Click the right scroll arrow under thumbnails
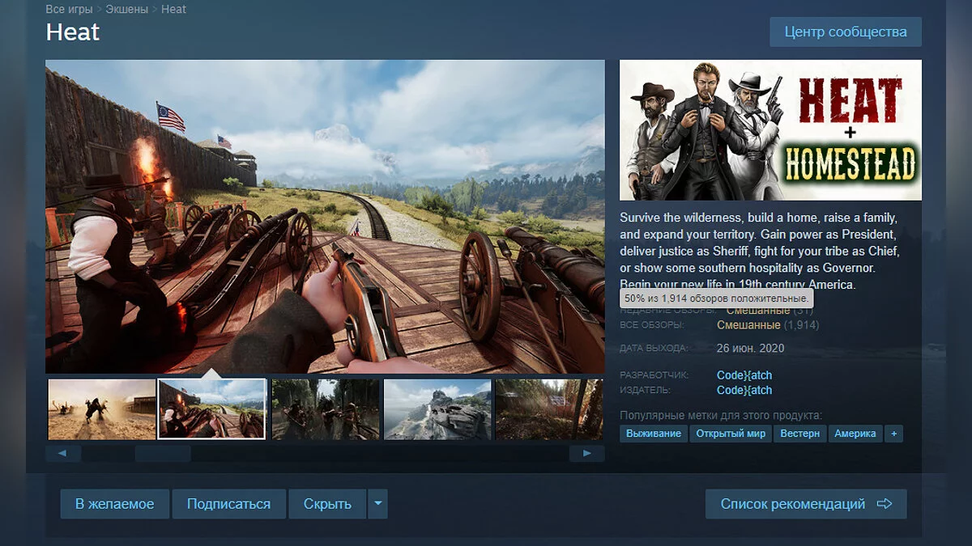This screenshot has height=546, width=972. pyautogui.click(x=586, y=454)
